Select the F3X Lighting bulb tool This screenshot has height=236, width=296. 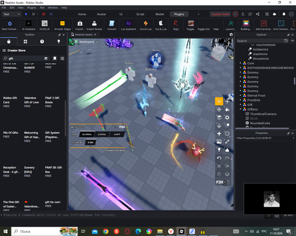click(219, 150)
